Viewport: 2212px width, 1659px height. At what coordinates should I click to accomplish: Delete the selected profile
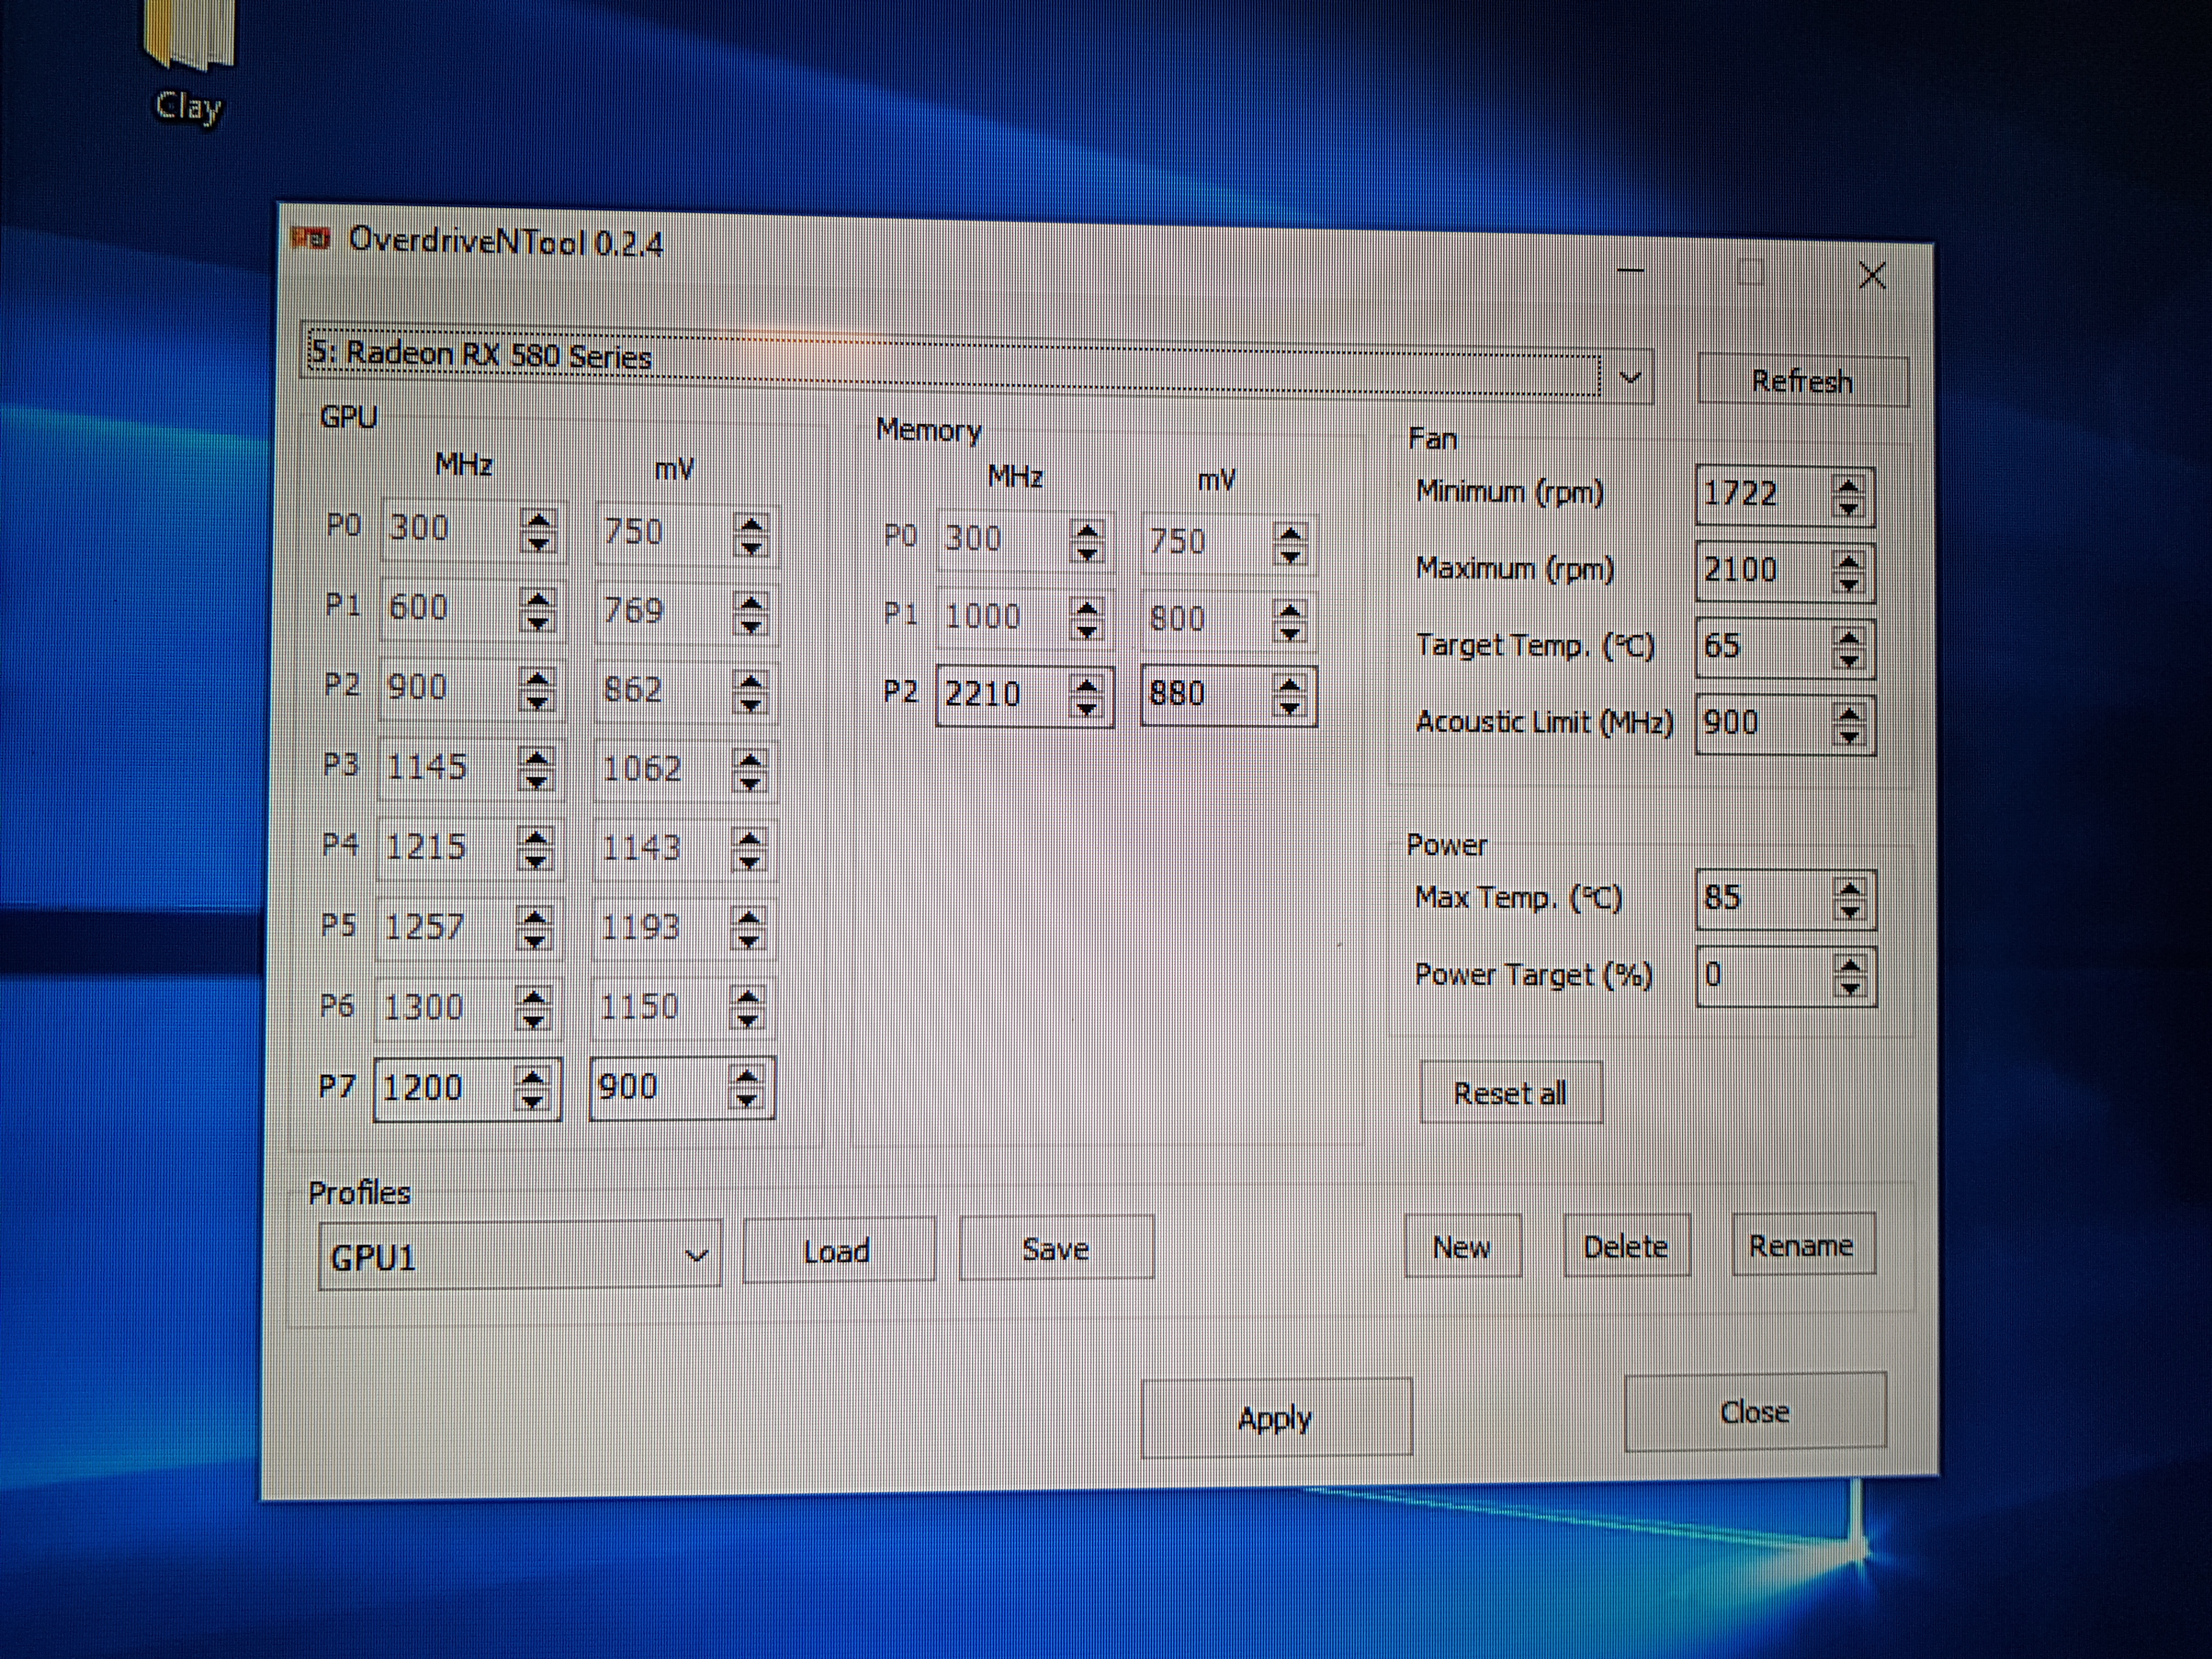click(1626, 1246)
